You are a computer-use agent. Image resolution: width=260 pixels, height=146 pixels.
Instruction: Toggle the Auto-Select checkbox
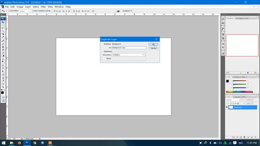[x=9, y=11]
